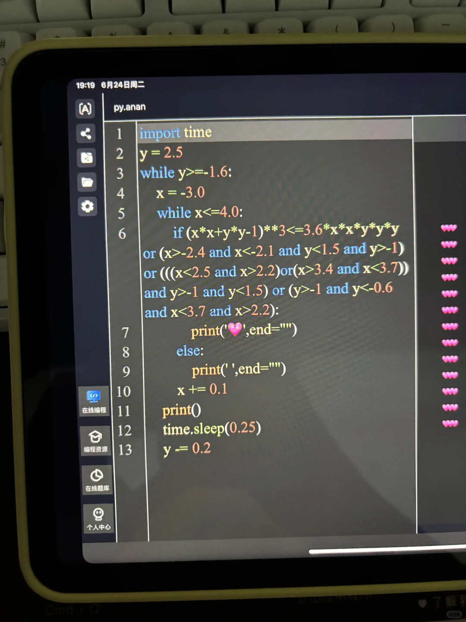
Task: Click the 'x += 0.1' code line
Action: pyautogui.click(x=202, y=389)
